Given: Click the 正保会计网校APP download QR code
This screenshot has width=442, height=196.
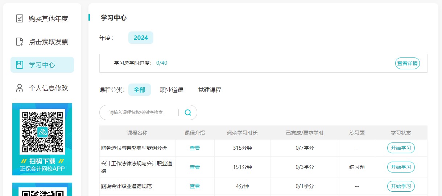Looking at the screenshot, I should pyautogui.click(x=42, y=131).
